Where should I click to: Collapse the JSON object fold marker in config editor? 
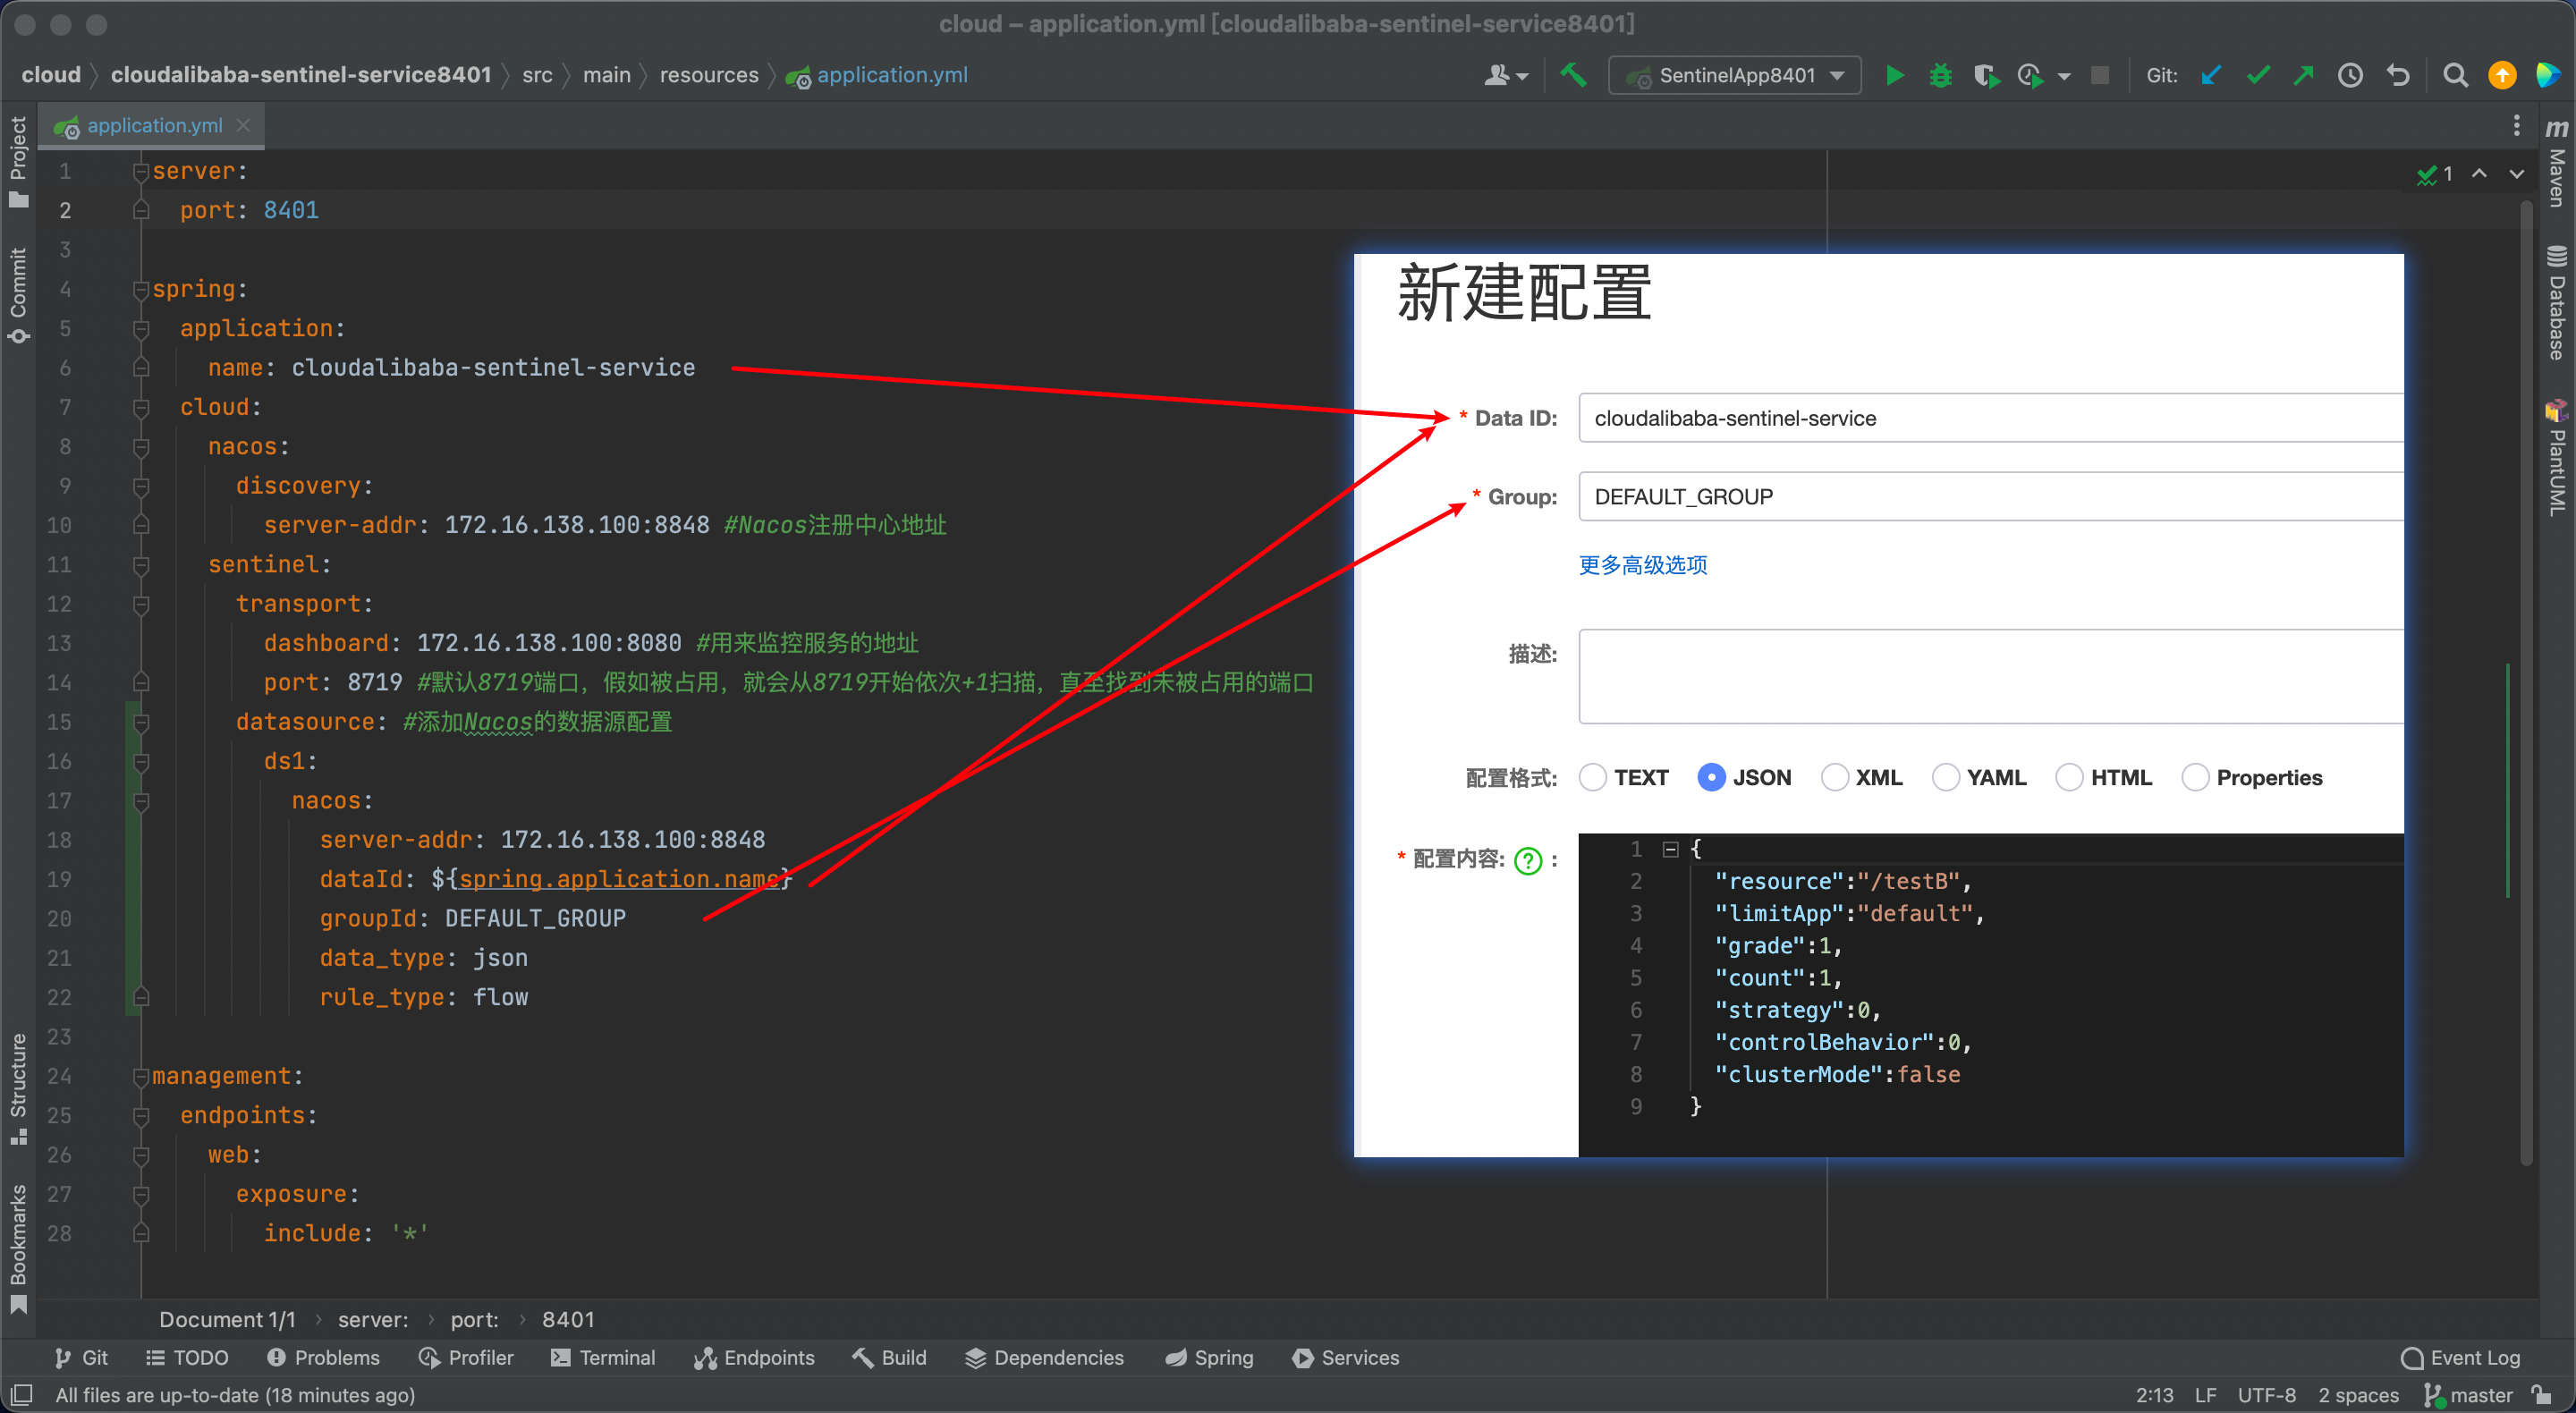[1670, 849]
